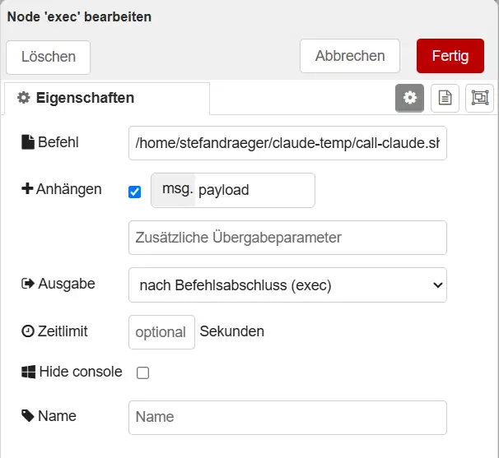This screenshot has width=499, height=458.
Task: Click the Name input field
Action: pyautogui.click(x=287, y=418)
